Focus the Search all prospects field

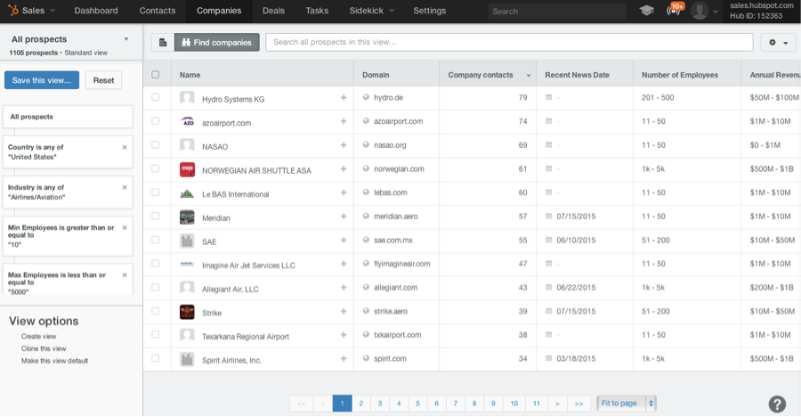coord(509,43)
